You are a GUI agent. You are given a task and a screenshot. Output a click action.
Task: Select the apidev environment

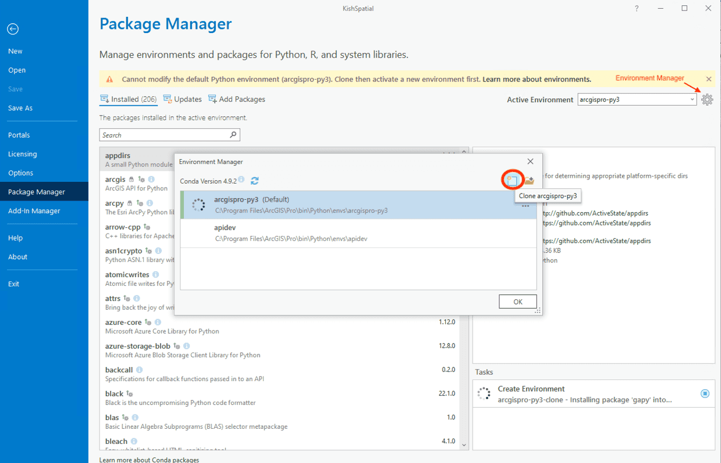pyautogui.click(x=225, y=228)
